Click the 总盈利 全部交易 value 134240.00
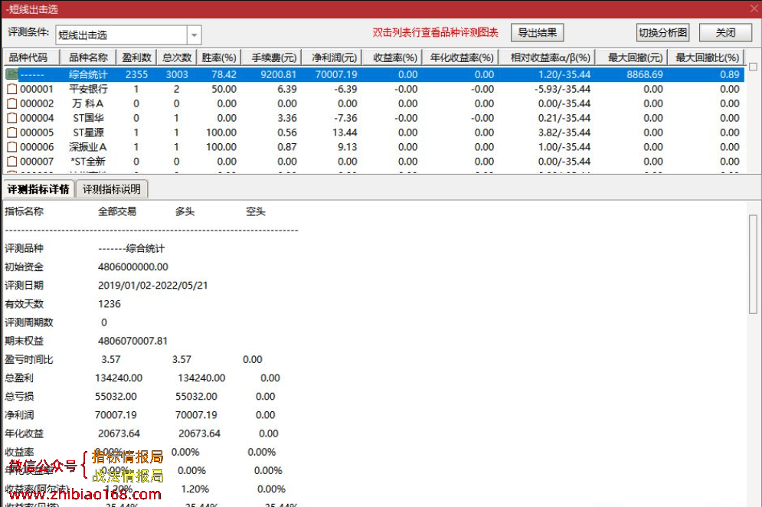 pyautogui.click(x=119, y=378)
